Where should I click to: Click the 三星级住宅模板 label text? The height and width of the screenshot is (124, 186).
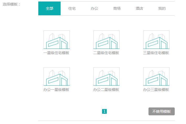tap(156, 53)
